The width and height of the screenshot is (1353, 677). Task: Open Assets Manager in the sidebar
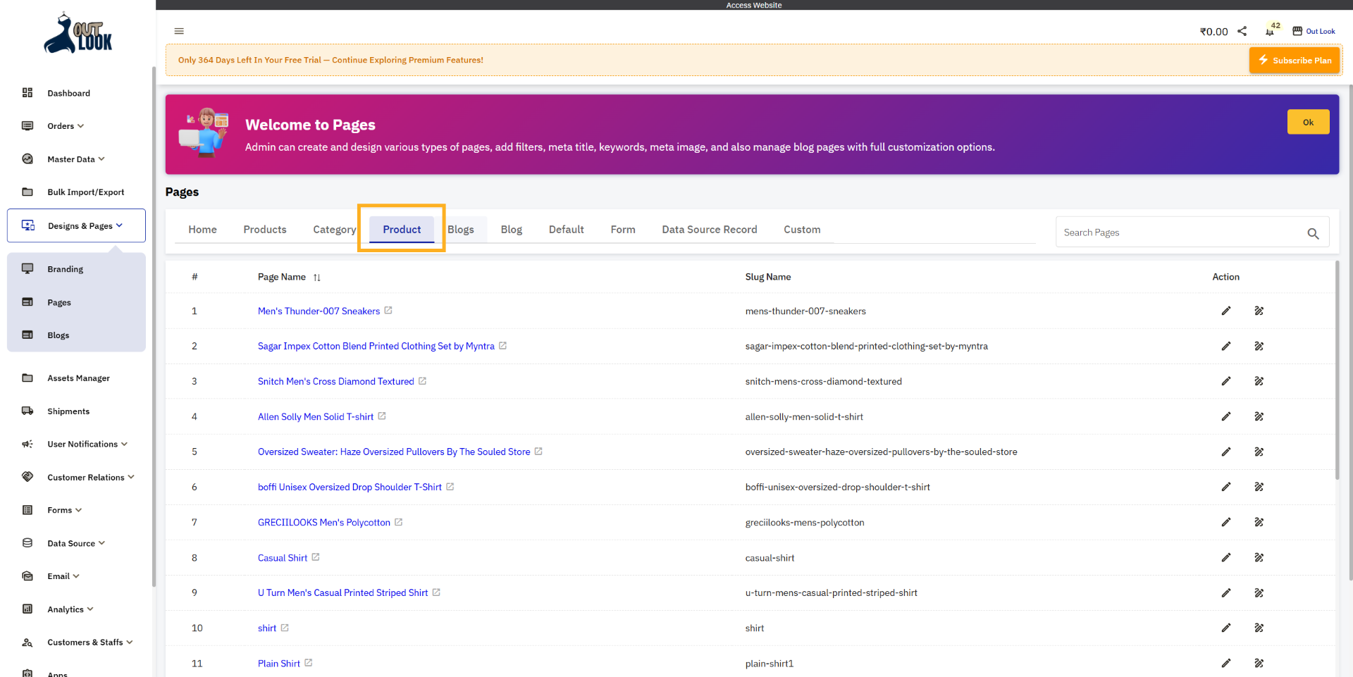click(78, 378)
